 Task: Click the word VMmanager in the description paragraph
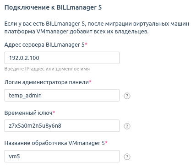(52, 32)
